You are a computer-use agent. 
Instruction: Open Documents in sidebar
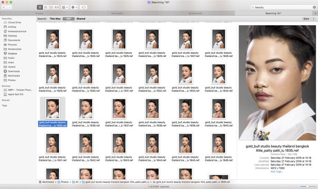point(14,40)
